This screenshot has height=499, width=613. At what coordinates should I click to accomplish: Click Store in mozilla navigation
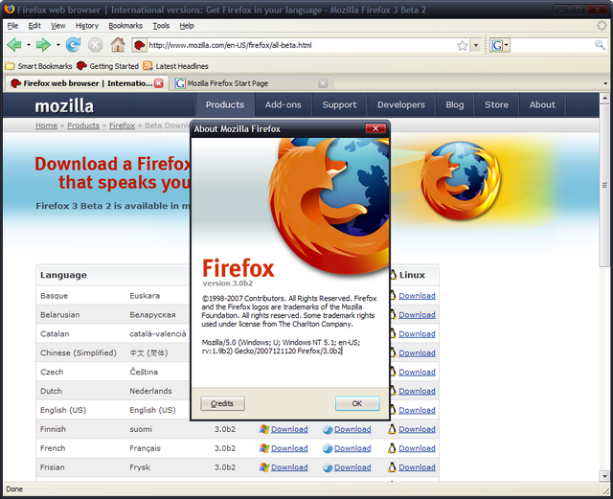[x=496, y=104]
